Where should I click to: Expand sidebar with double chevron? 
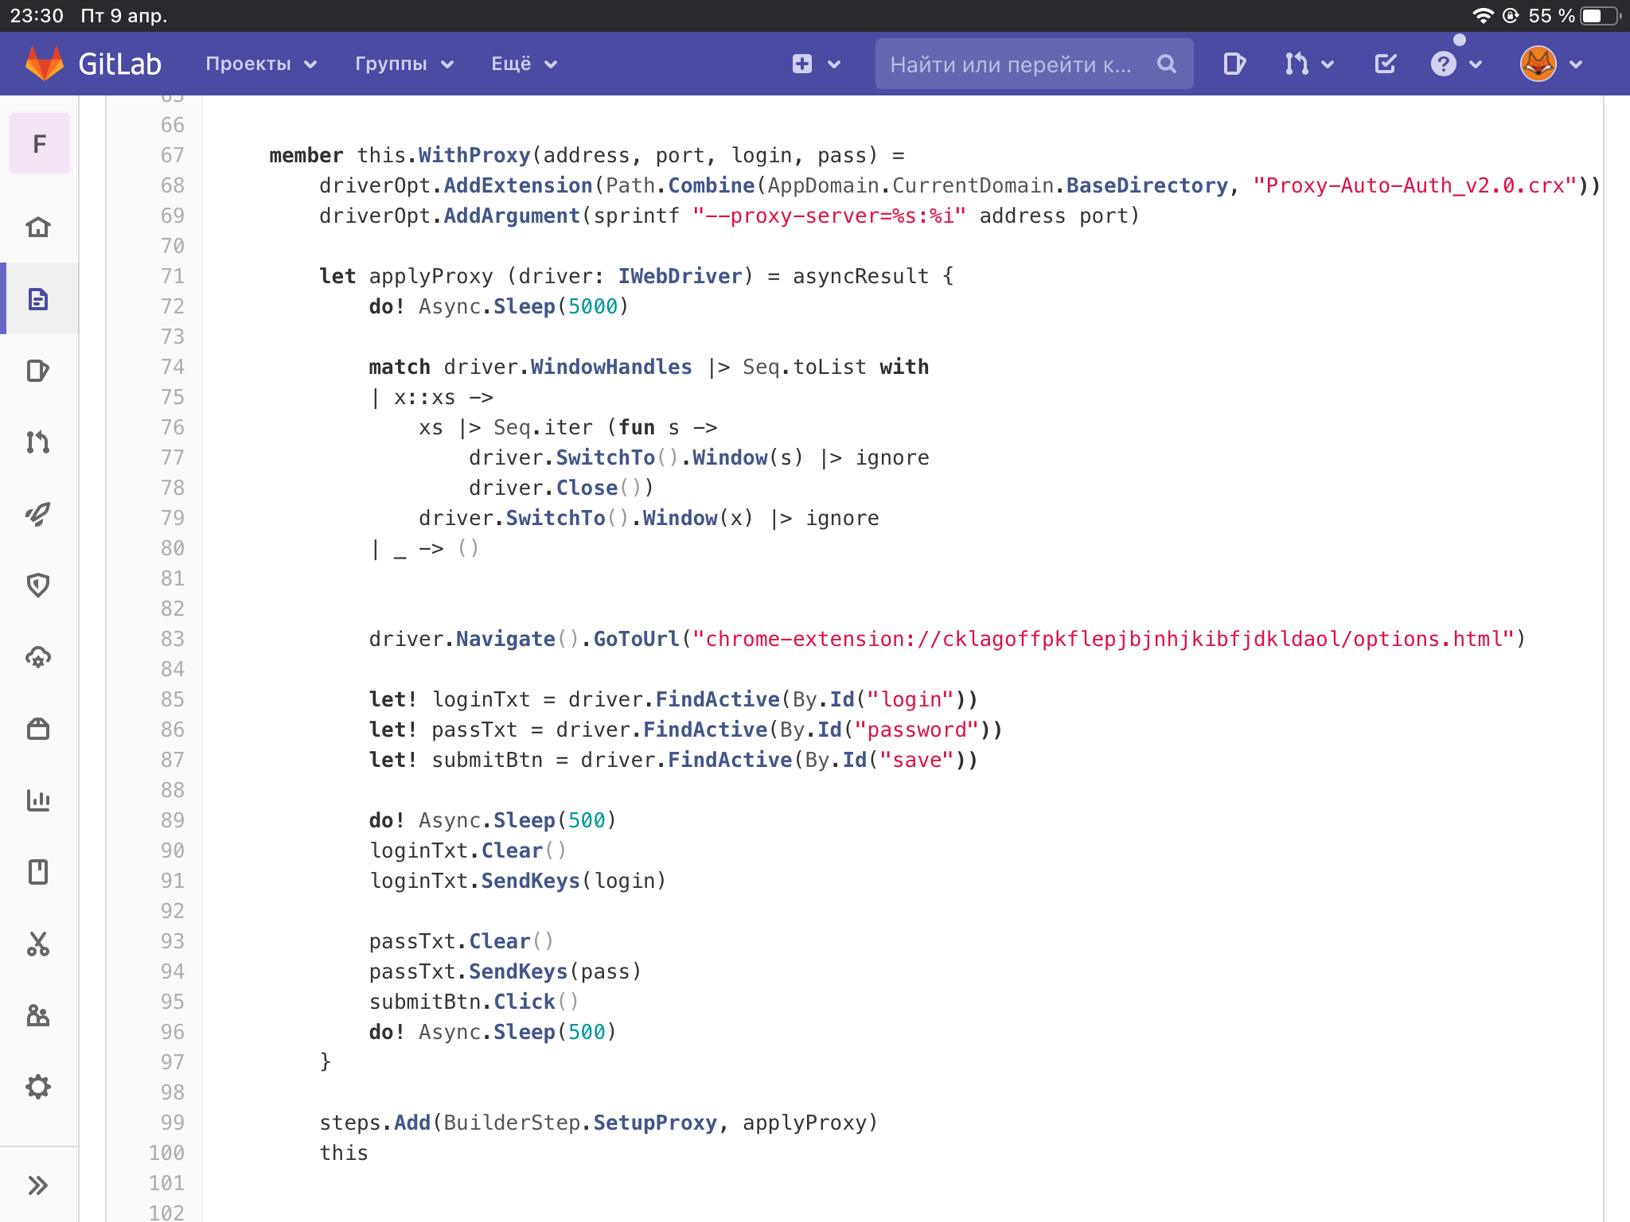point(38,1185)
